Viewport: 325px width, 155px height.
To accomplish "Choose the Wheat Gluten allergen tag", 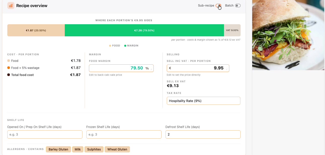I will pyautogui.click(x=117, y=149).
